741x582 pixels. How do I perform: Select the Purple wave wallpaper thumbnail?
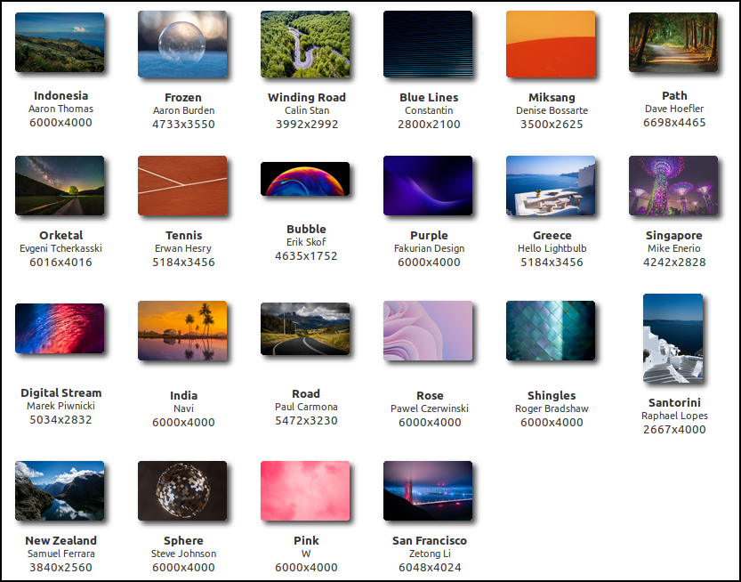428,185
